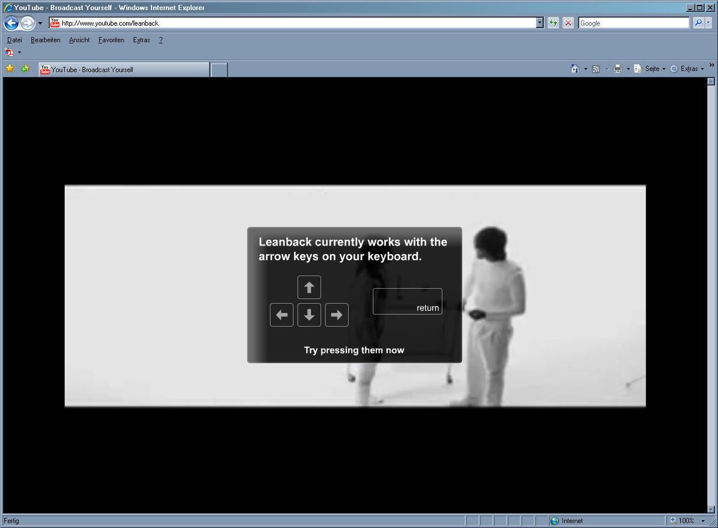Click the 'Try pressing them now' text
This screenshot has height=528, width=718.
[354, 350]
